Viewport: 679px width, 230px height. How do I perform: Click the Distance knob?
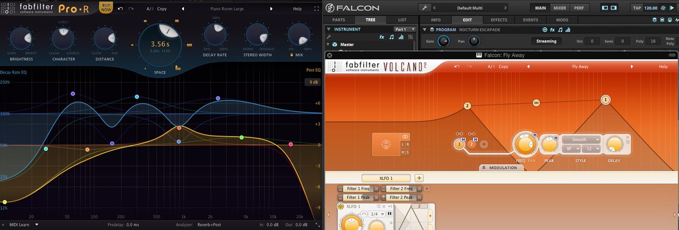point(104,38)
